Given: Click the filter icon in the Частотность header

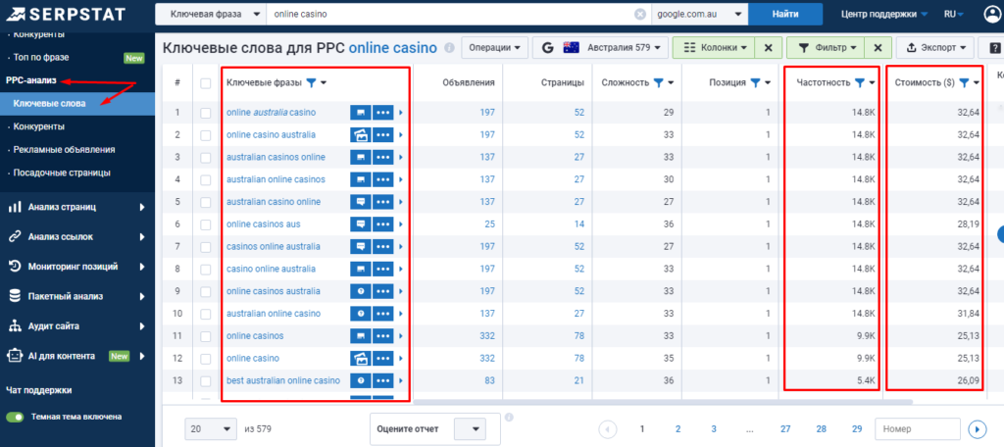Looking at the screenshot, I should click(x=859, y=82).
